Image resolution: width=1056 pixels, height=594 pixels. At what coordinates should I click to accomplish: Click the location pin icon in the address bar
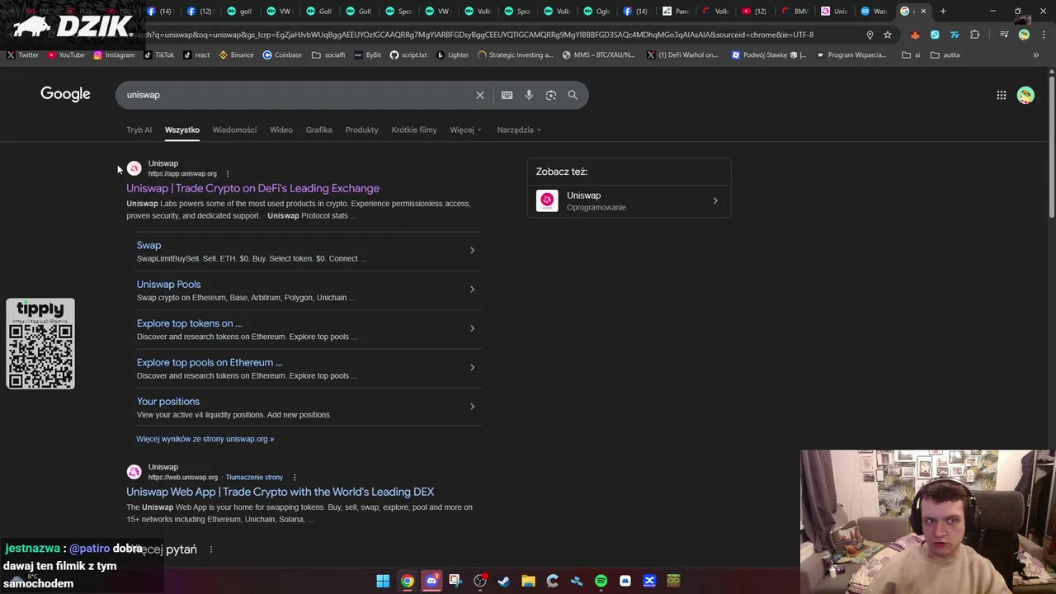(870, 35)
